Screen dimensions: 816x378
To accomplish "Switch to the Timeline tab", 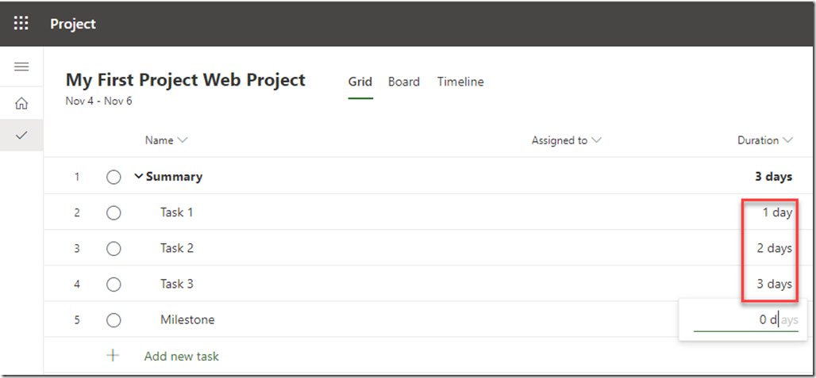I will pyautogui.click(x=460, y=82).
